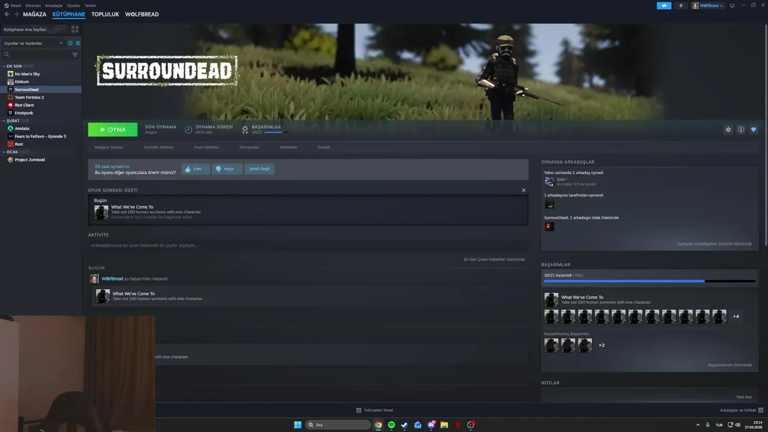
Task: Show hidden tray icons chevron
Action: pyautogui.click(x=699, y=425)
